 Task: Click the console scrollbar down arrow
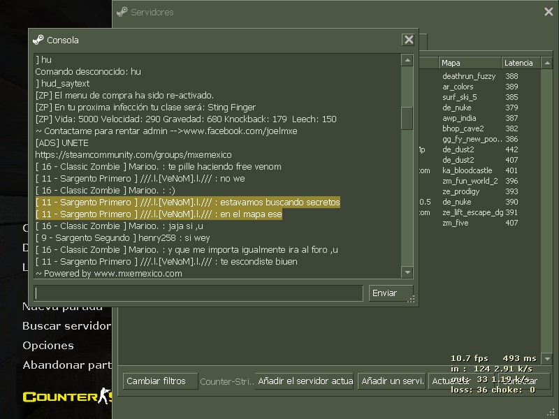pyautogui.click(x=407, y=272)
